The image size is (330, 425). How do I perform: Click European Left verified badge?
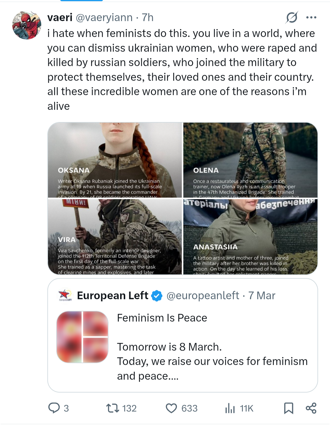point(157,296)
